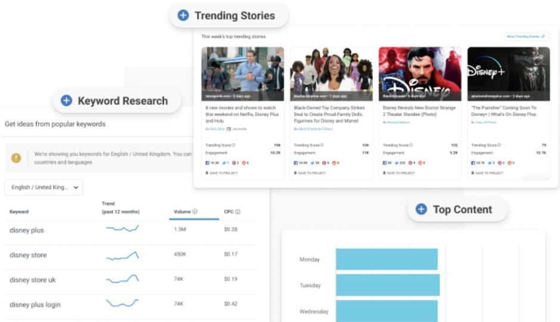Viewport: 560px width, 322px height.
Task: Click Facebook icon on the Toy Company story
Action: click(x=295, y=163)
